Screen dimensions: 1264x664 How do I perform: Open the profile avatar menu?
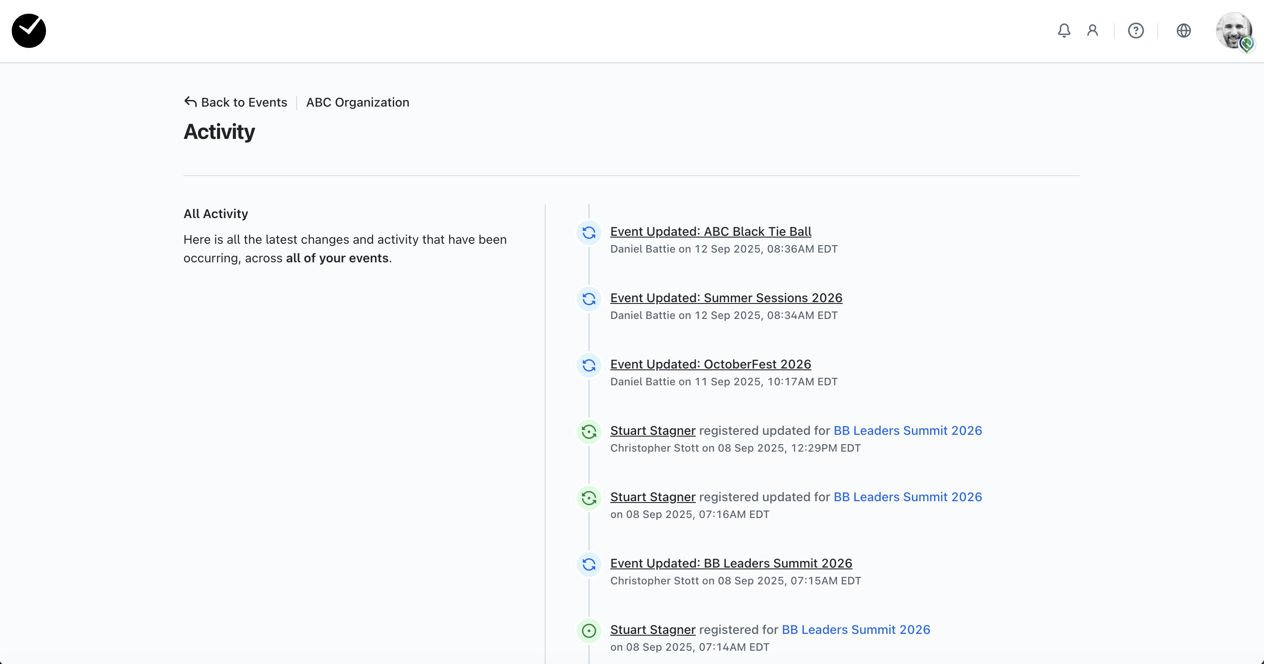point(1233,31)
